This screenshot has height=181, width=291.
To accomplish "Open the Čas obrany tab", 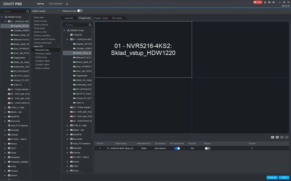I will tap(116, 17).
